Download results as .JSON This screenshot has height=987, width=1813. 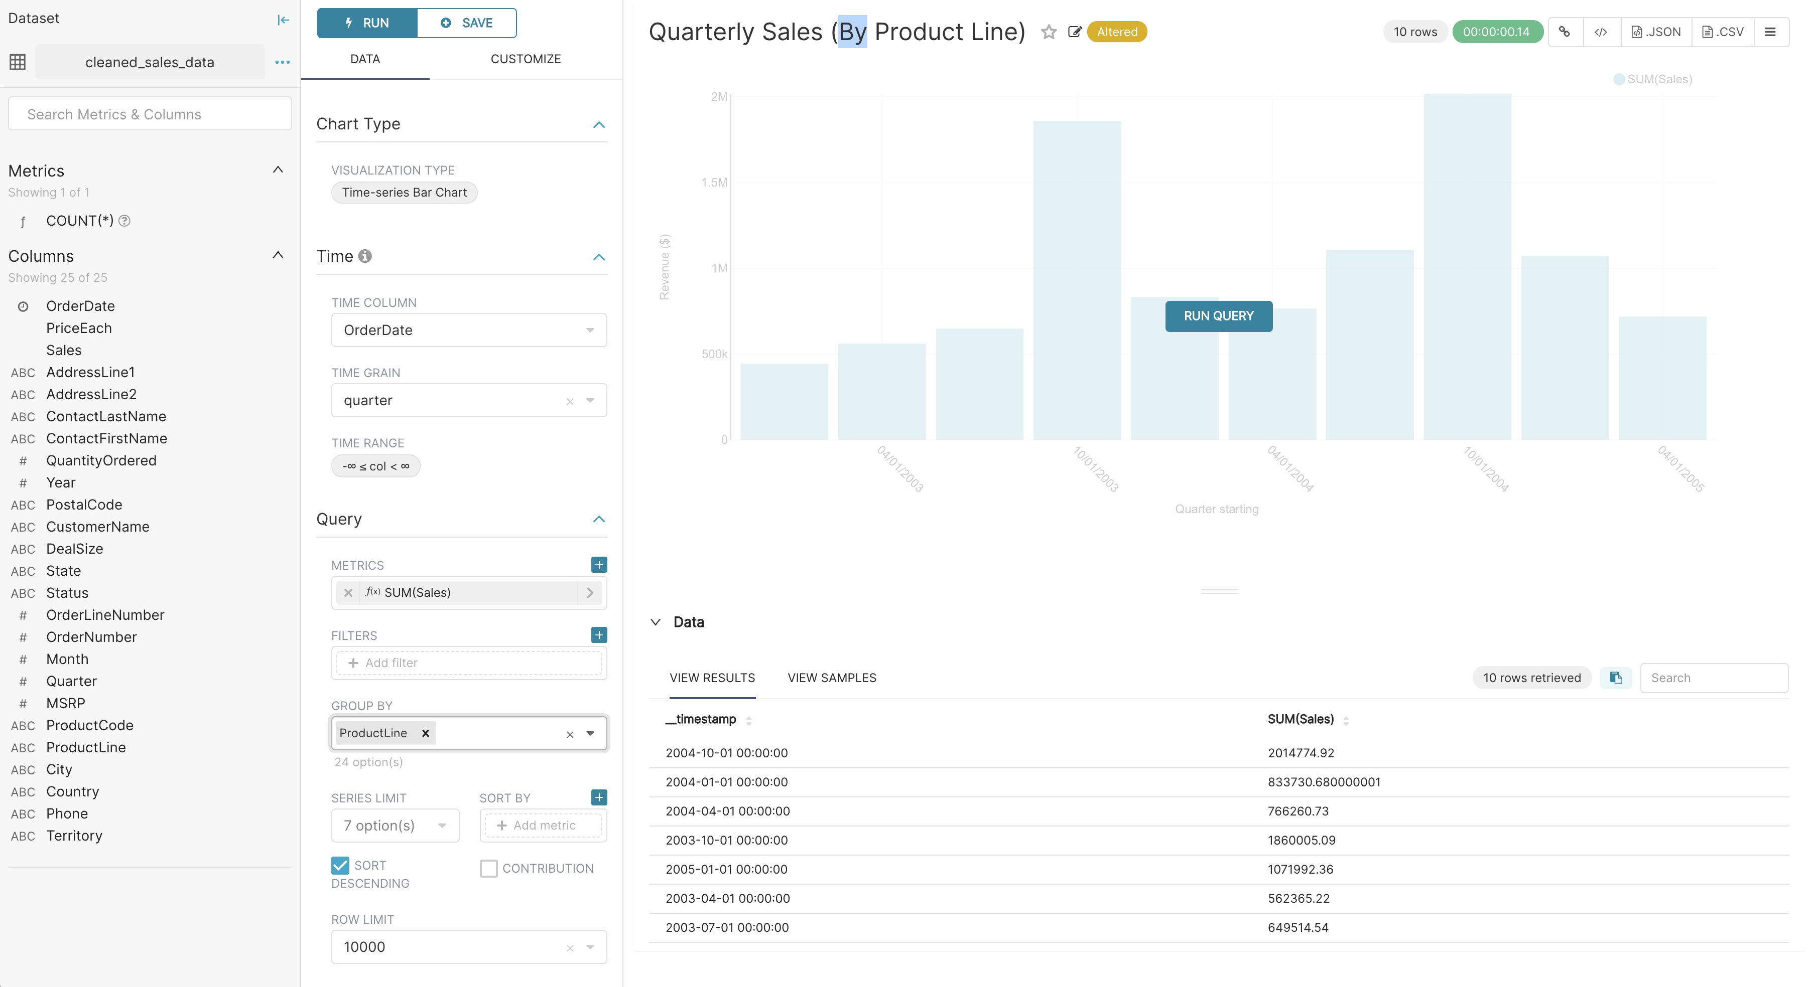(1655, 32)
